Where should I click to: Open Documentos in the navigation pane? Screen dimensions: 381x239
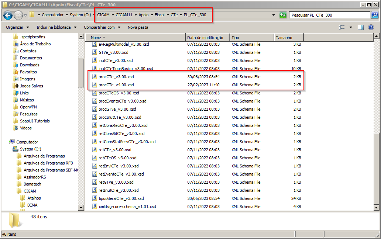point(31,58)
